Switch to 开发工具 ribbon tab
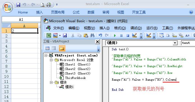Screen dimensions: 195x102 click(x=139, y=12)
